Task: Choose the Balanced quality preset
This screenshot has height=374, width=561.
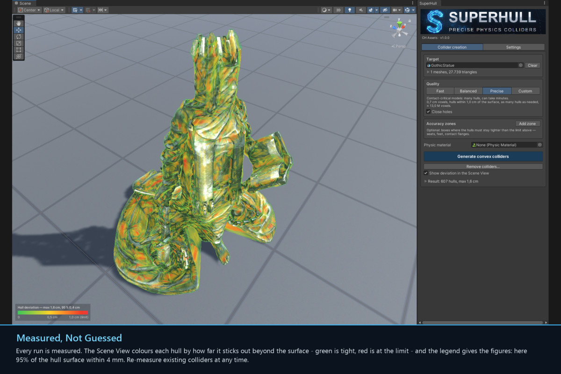Action: click(468, 91)
